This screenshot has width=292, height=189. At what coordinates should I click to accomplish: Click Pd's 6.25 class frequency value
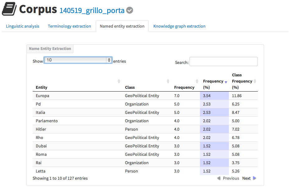tap(236, 104)
